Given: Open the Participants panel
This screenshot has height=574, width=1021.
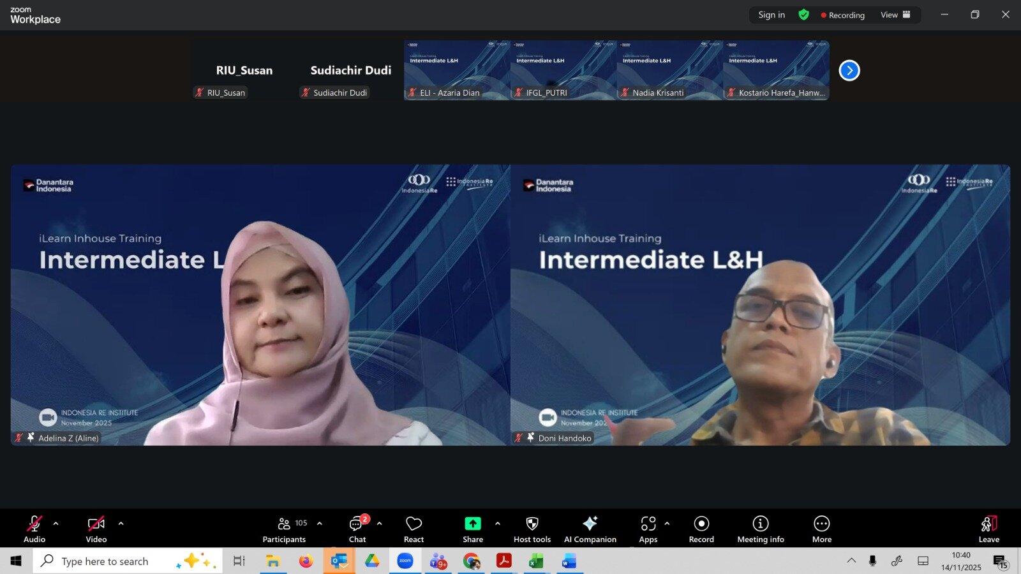Looking at the screenshot, I should click(285, 529).
